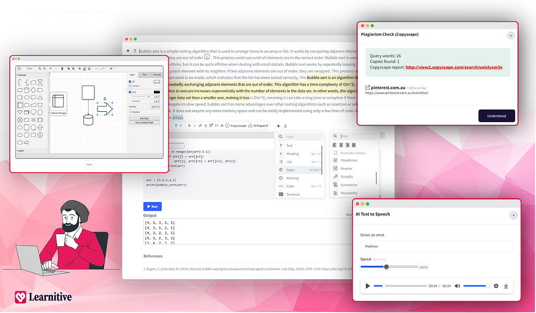This screenshot has height=313, width=536.
Task: Open the Select an artist dropdown showing Matthew
Action: [436, 246]
